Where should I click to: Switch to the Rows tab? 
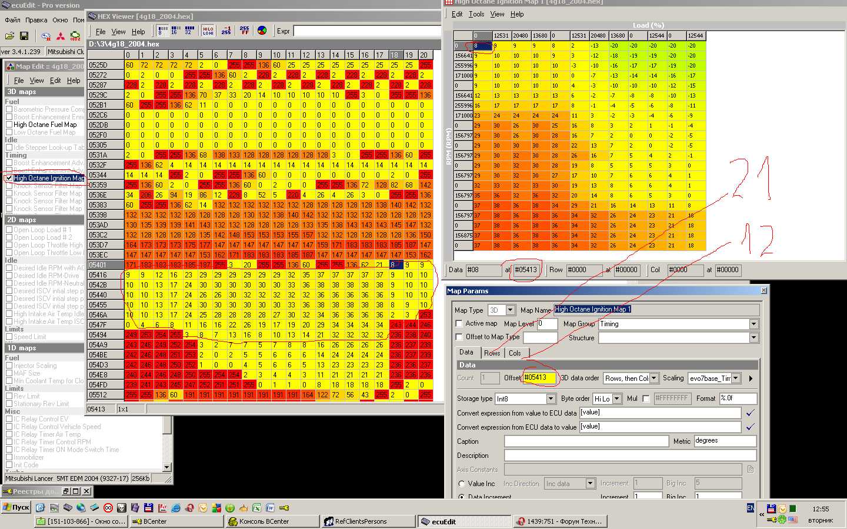tap(492, 353)
